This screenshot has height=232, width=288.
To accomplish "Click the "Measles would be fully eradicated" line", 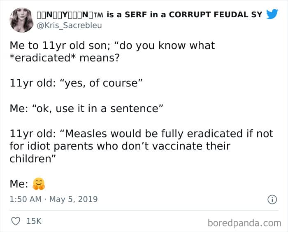I will click(142, 134).
